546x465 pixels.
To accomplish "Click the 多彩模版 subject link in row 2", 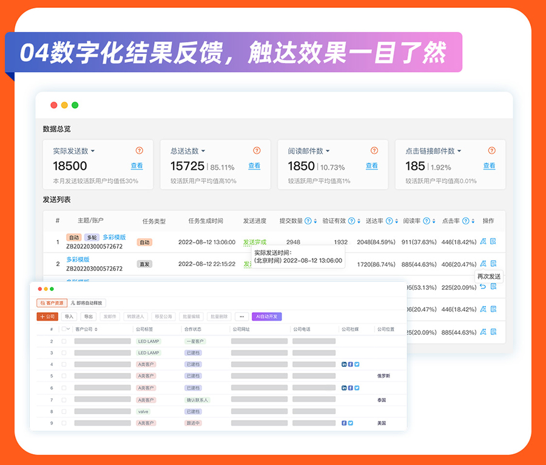I will point(78,259).
